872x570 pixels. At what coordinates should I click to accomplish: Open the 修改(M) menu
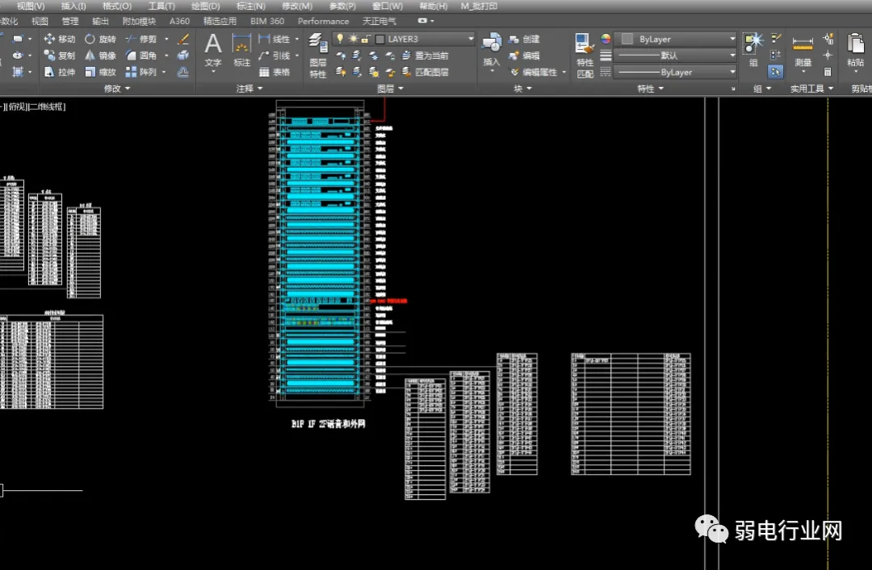[x=297, y=6]
